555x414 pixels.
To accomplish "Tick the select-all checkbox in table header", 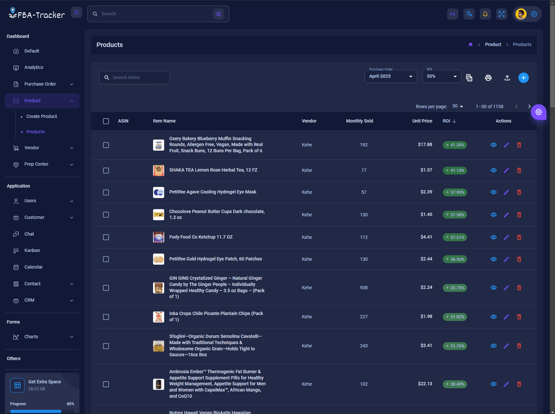I will point(106,121).
